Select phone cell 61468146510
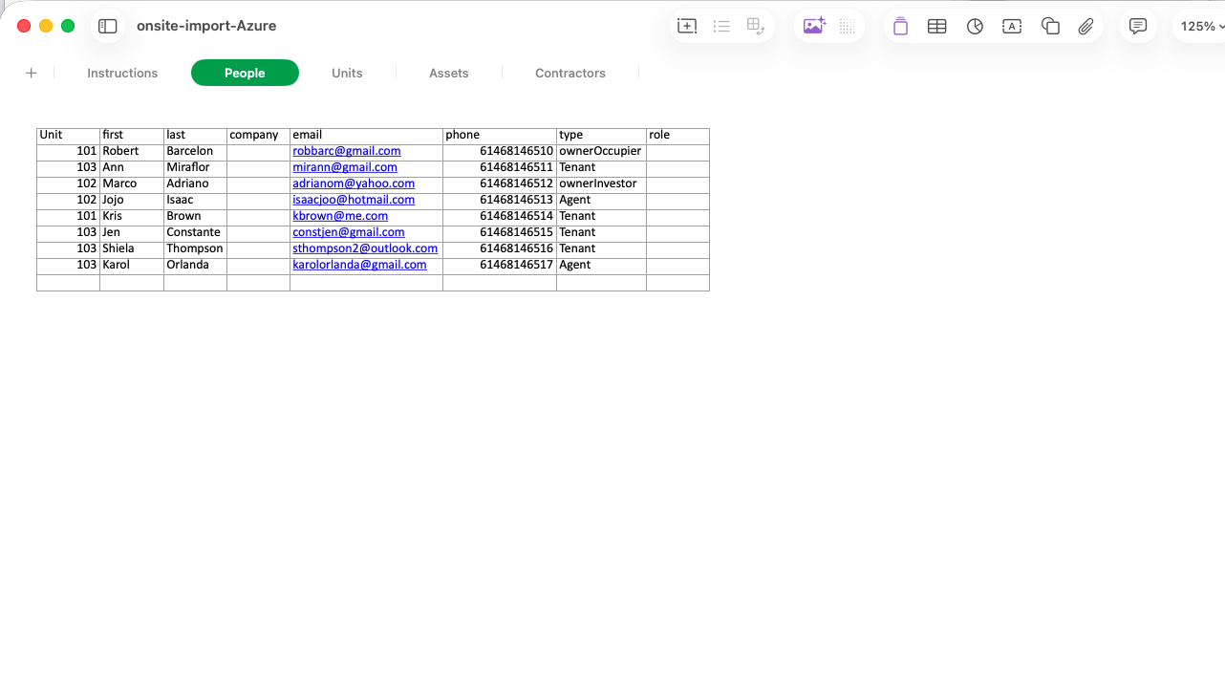The width and height of the screenshot is (1225, 689). click(x=500, y=152)
